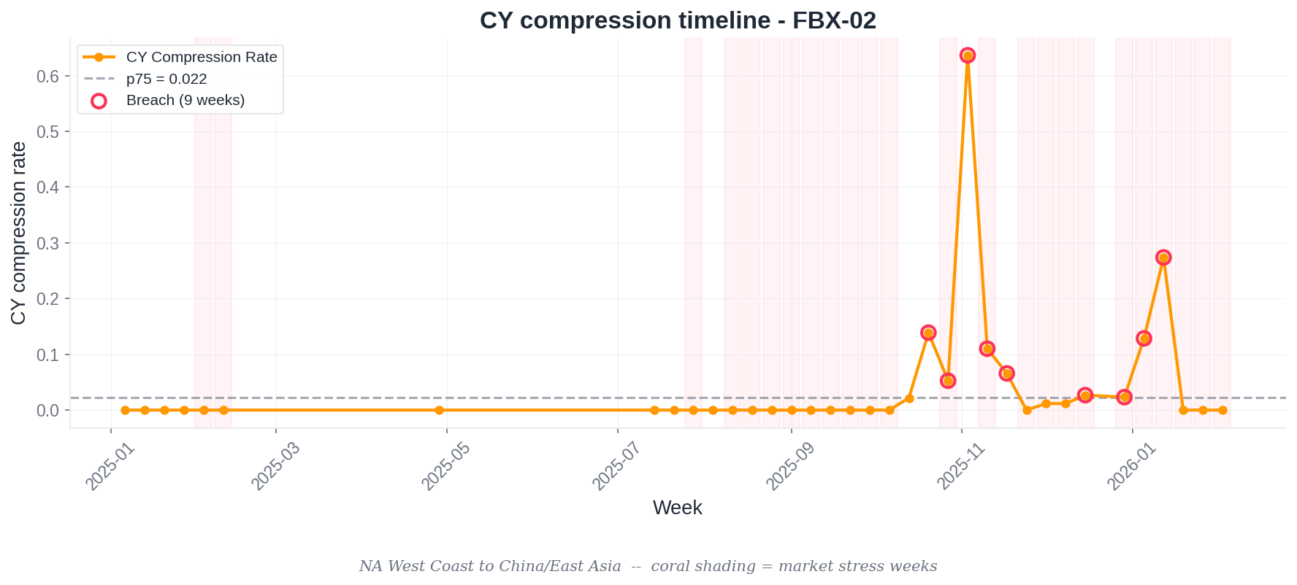Click the red Breach circle icon in legend
This screenshot has width=1297, height=585.
(x=99, y=101)
